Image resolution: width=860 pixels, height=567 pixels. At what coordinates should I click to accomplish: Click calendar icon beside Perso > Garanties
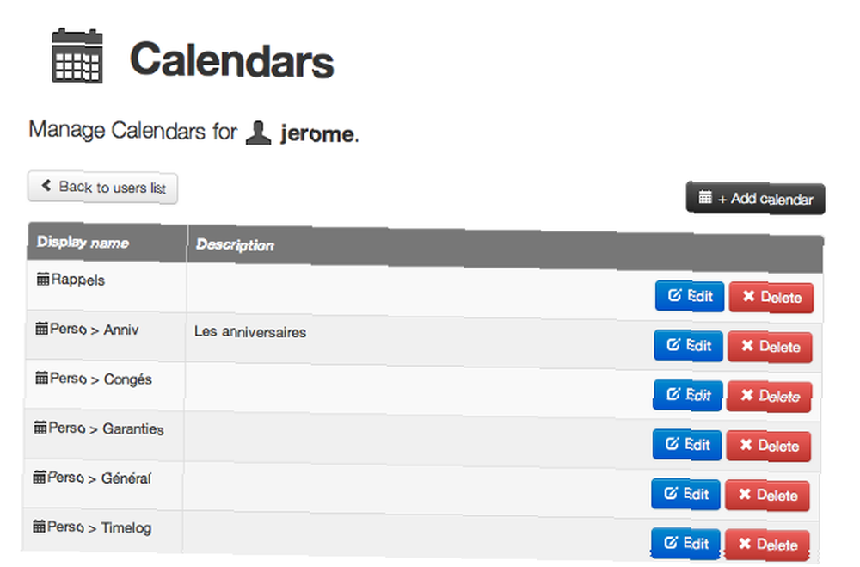(x=40, y=427)
